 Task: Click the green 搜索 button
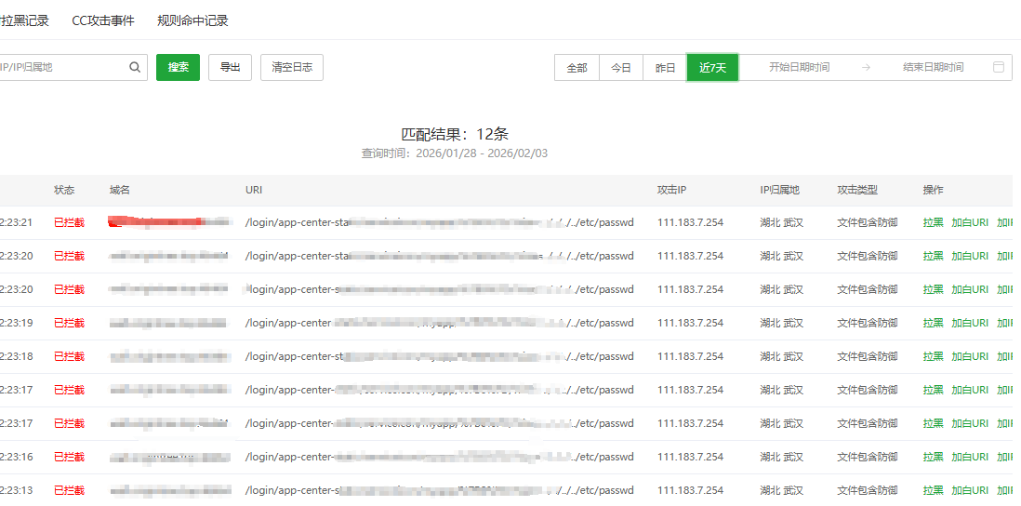click(178, 67)
